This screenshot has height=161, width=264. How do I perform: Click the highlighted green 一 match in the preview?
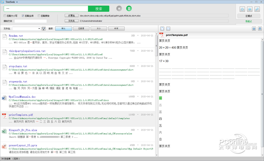[x=160, y=98]
